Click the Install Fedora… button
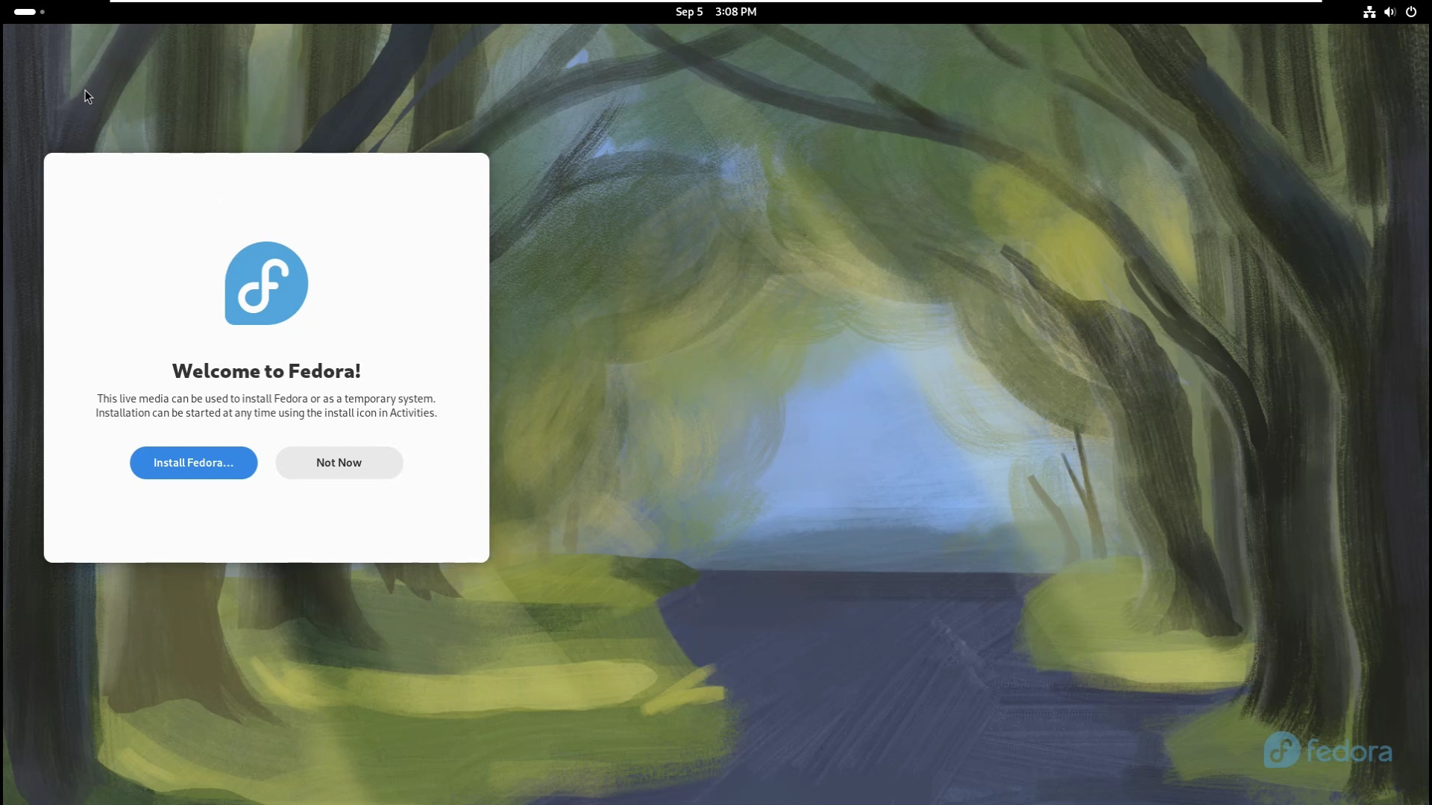1432x805 pixels. click(193, 462)
